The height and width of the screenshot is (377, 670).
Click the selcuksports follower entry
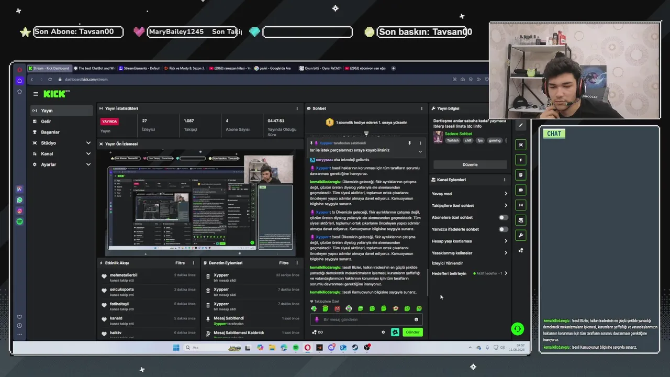149,292
